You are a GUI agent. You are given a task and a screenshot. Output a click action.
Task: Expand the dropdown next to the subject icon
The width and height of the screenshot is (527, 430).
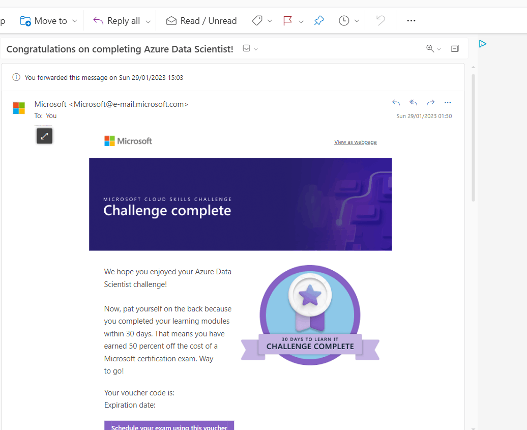pyautogui.click(x=256, y=49)
